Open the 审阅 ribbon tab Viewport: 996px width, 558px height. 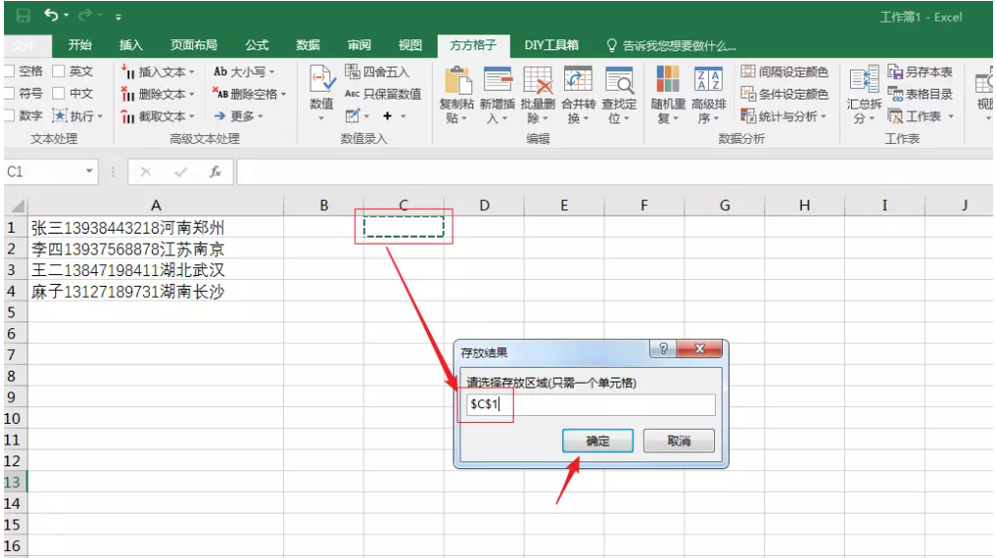click(359, 45)
